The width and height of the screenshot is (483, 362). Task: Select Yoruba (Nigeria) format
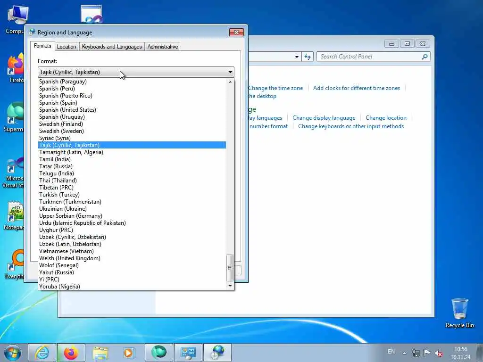pyautogui.click(x=132, y=287)
